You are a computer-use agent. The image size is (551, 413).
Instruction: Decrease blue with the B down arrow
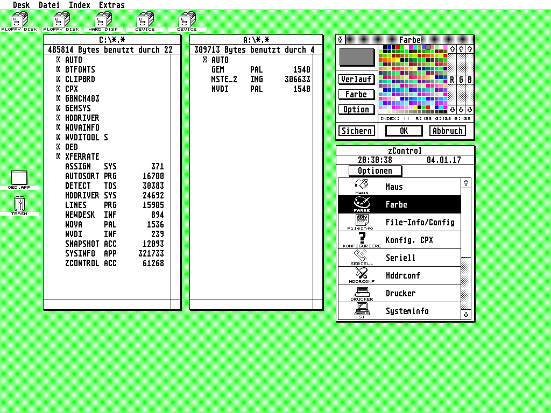469,110
